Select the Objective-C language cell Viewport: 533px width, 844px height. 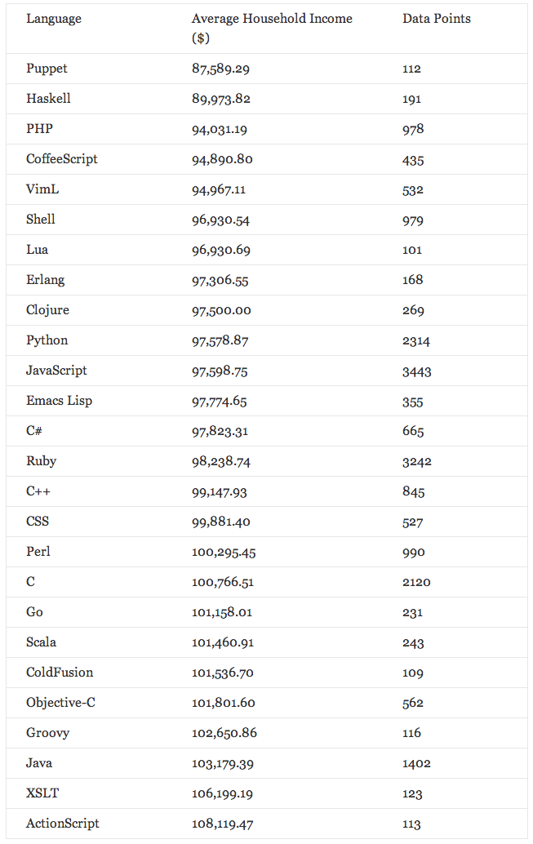pyautogui.click(x=55, y=703)
